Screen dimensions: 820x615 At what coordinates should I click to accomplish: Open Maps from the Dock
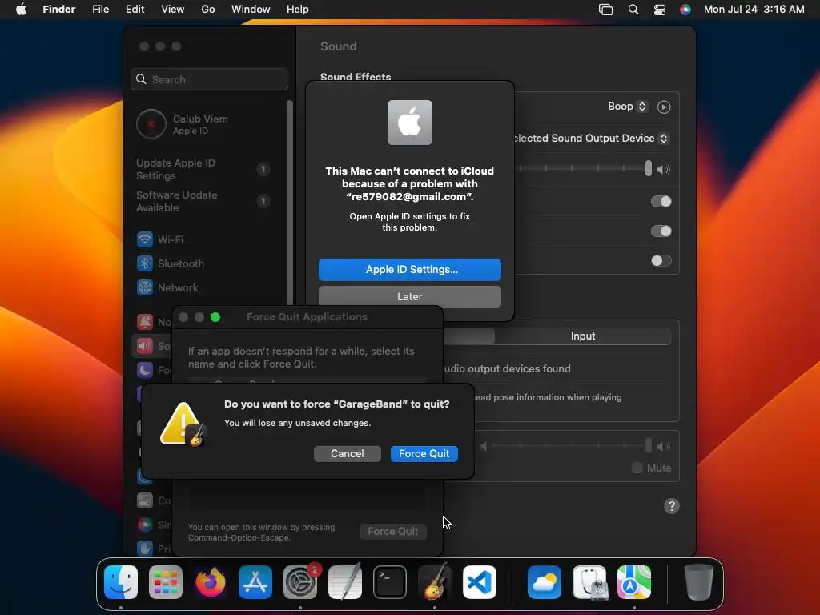[x=634, y=582]
